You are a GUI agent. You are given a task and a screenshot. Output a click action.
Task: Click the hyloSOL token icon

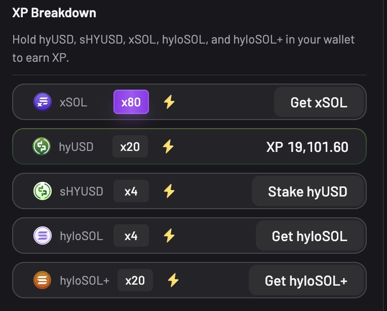tap(43, 236)
